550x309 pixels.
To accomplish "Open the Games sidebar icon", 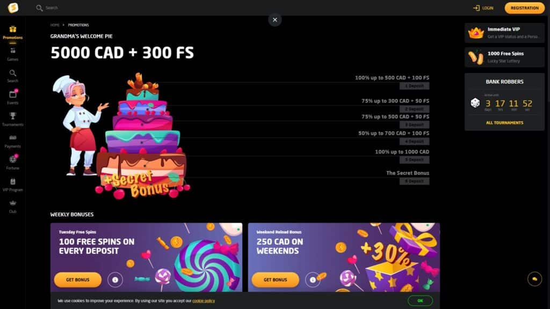I will click(13, 51).
